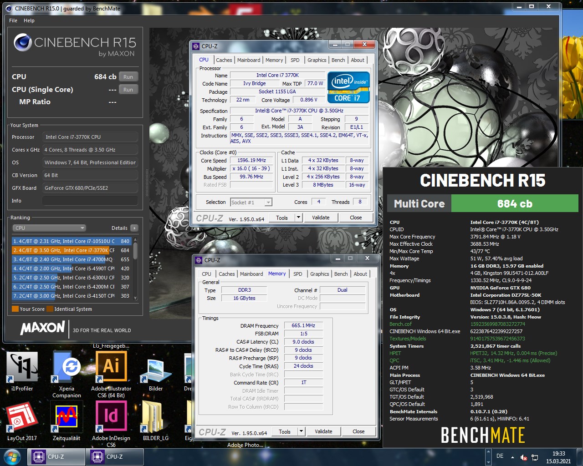The width and height of the screenshot is (583, 466).
Task: Click Close in upper CPU-Z window
Action: [356, 218]
